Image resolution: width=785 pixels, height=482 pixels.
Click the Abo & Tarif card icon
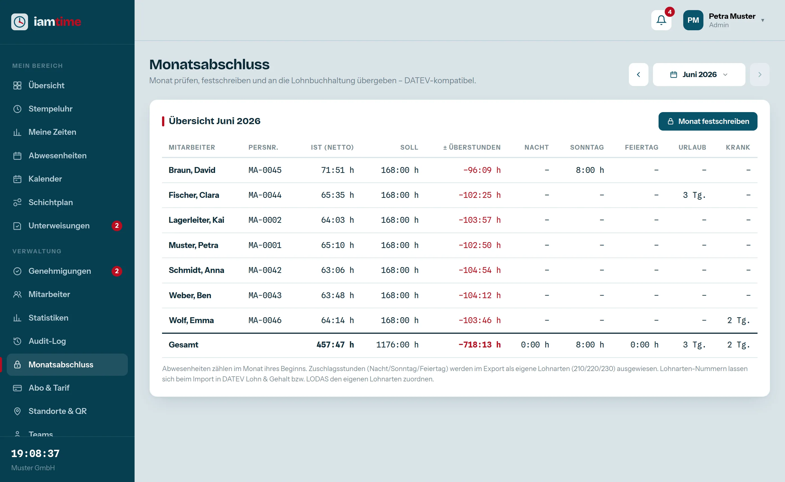[x=17, y=388]
